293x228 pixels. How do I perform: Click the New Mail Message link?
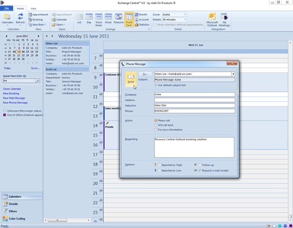[14, 98]
